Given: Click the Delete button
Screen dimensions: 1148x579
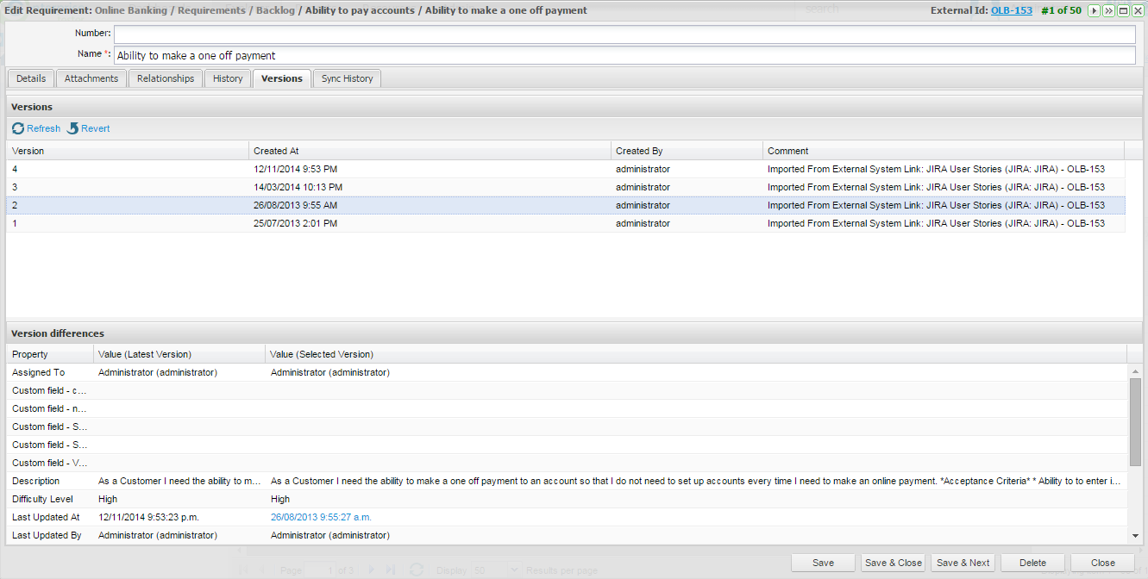Looking at the screenshot, I should point(1032,563).
